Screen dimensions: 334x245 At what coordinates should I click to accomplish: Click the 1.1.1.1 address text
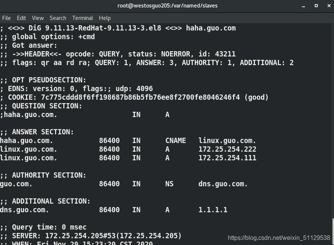pos(213,210)
